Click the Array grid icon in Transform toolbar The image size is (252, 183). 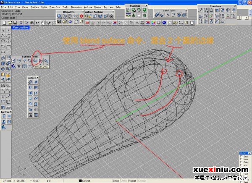(x=223, y=16)
